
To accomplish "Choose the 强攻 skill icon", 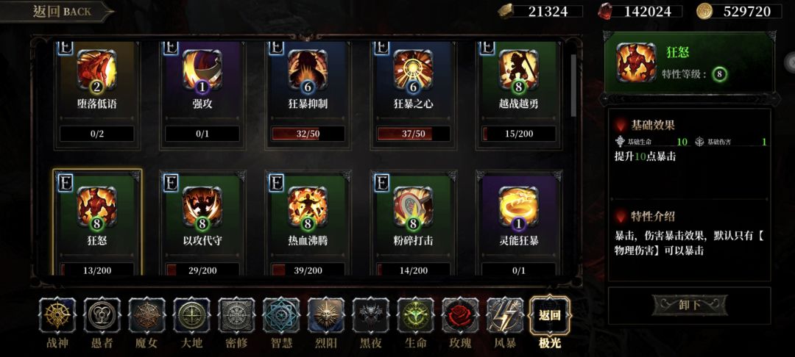I will (x=202, y=70).
